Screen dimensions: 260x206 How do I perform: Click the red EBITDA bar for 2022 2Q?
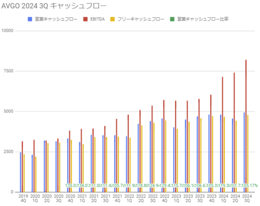140,151
